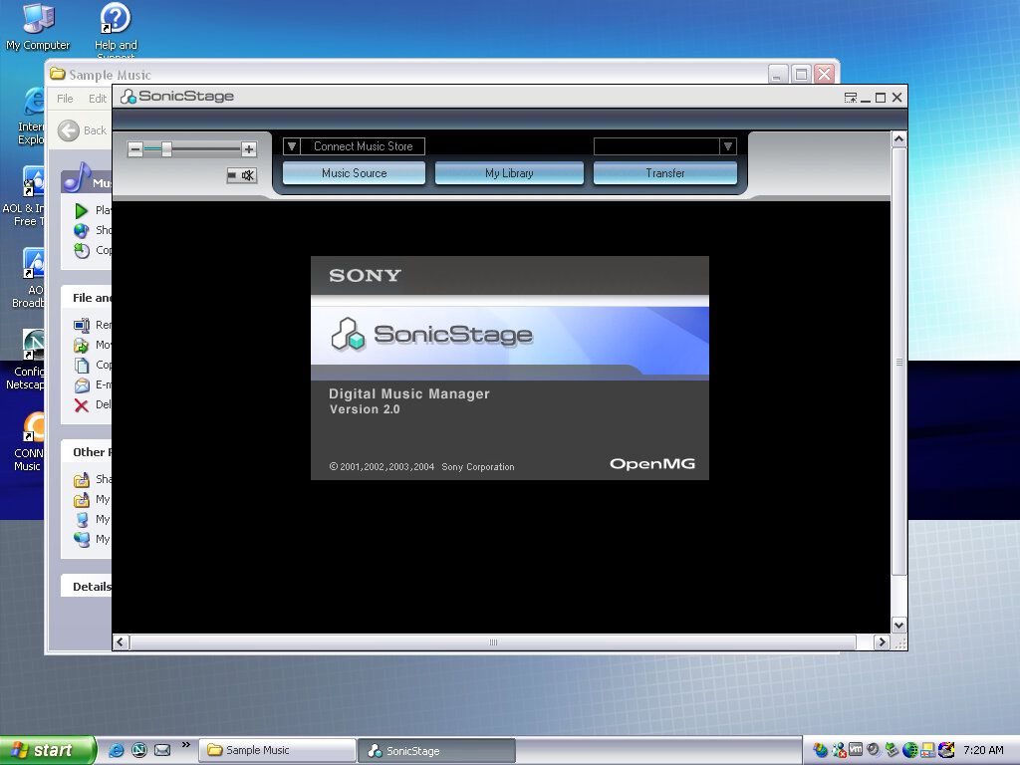Click the volume decrease minus icon
Screen dimensions: 1020x765
point(135,149)
